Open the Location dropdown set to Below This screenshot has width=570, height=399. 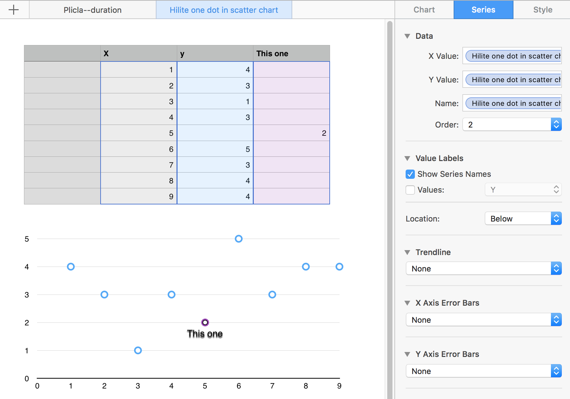point(523,219)
